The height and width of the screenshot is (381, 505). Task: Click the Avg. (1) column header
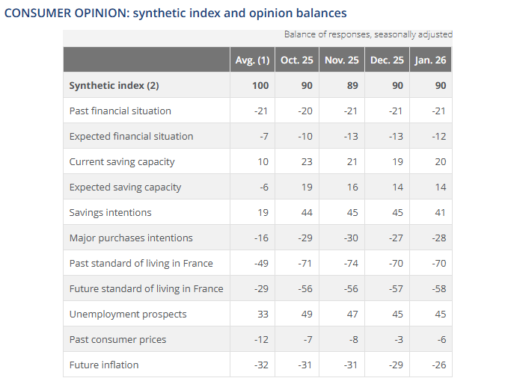click(252, 60)
